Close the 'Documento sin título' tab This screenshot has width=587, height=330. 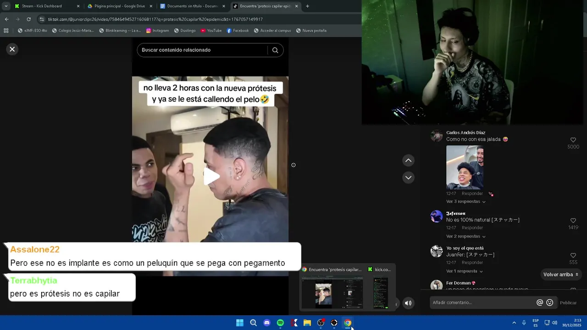(224, 6)
